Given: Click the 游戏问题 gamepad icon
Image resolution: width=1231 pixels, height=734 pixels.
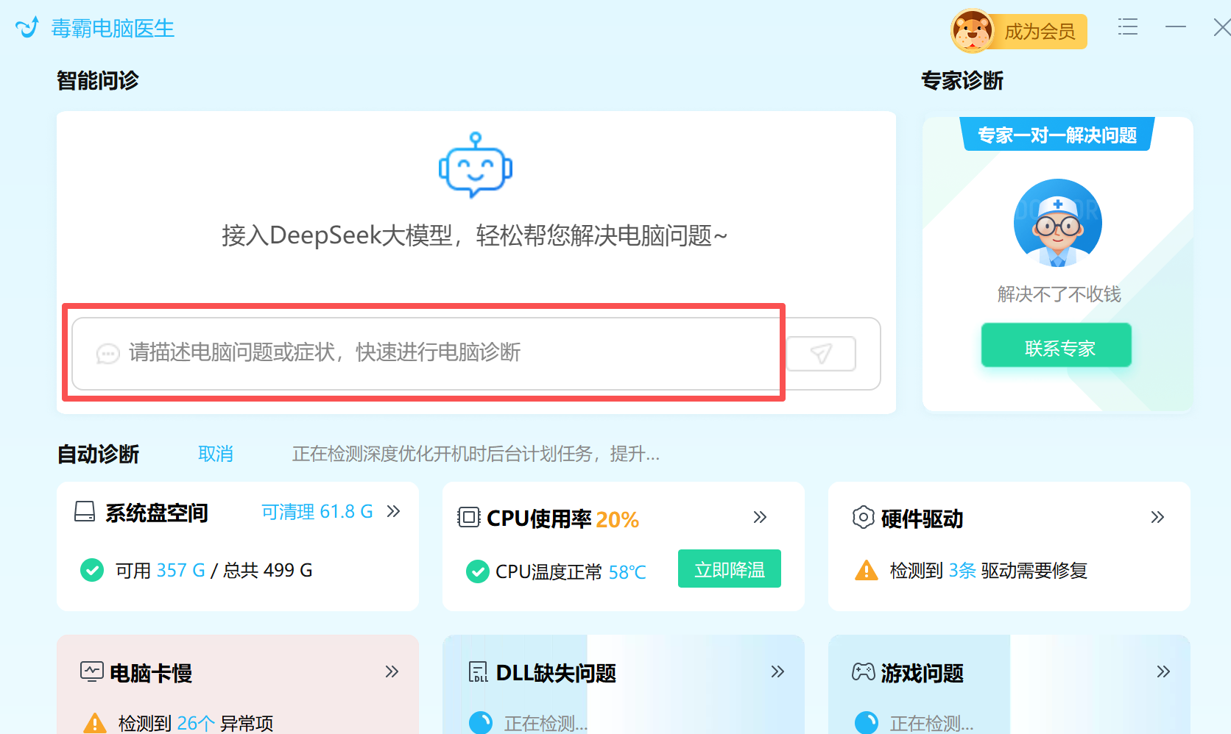Looking at the screenshot, I should click(x=863, y=671).
